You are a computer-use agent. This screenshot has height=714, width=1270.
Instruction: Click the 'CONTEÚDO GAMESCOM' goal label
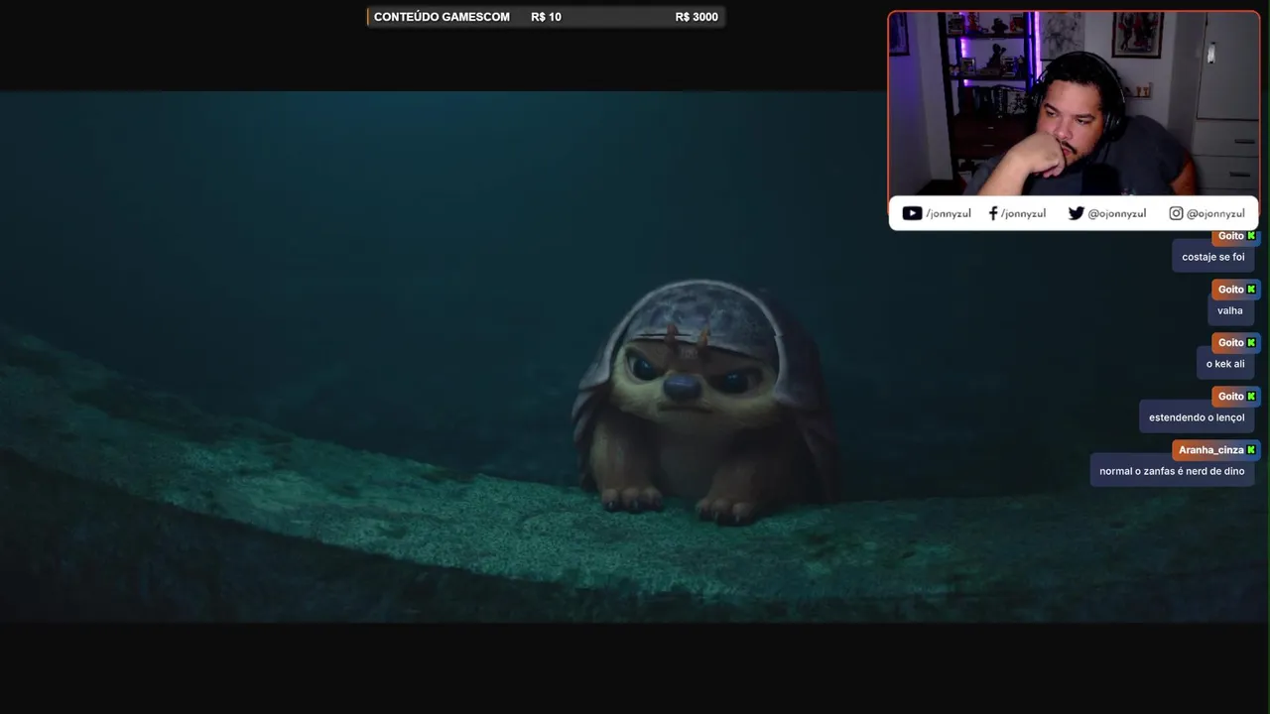[442, 17]
